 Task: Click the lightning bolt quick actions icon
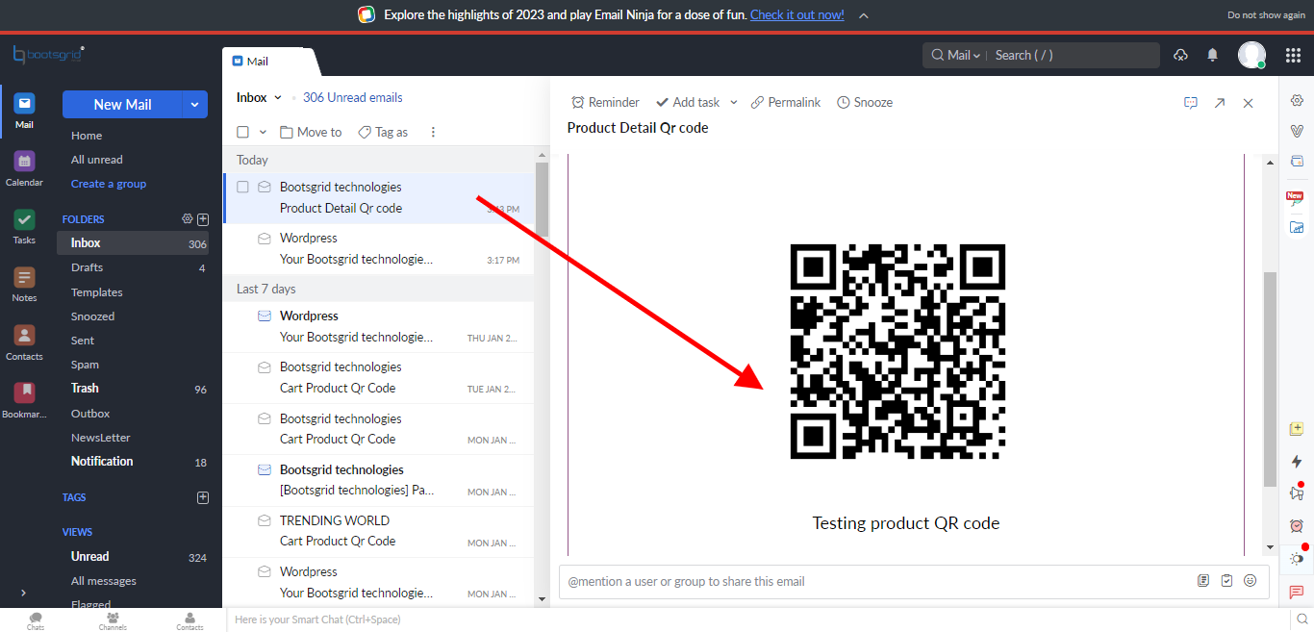point(1297,462)
